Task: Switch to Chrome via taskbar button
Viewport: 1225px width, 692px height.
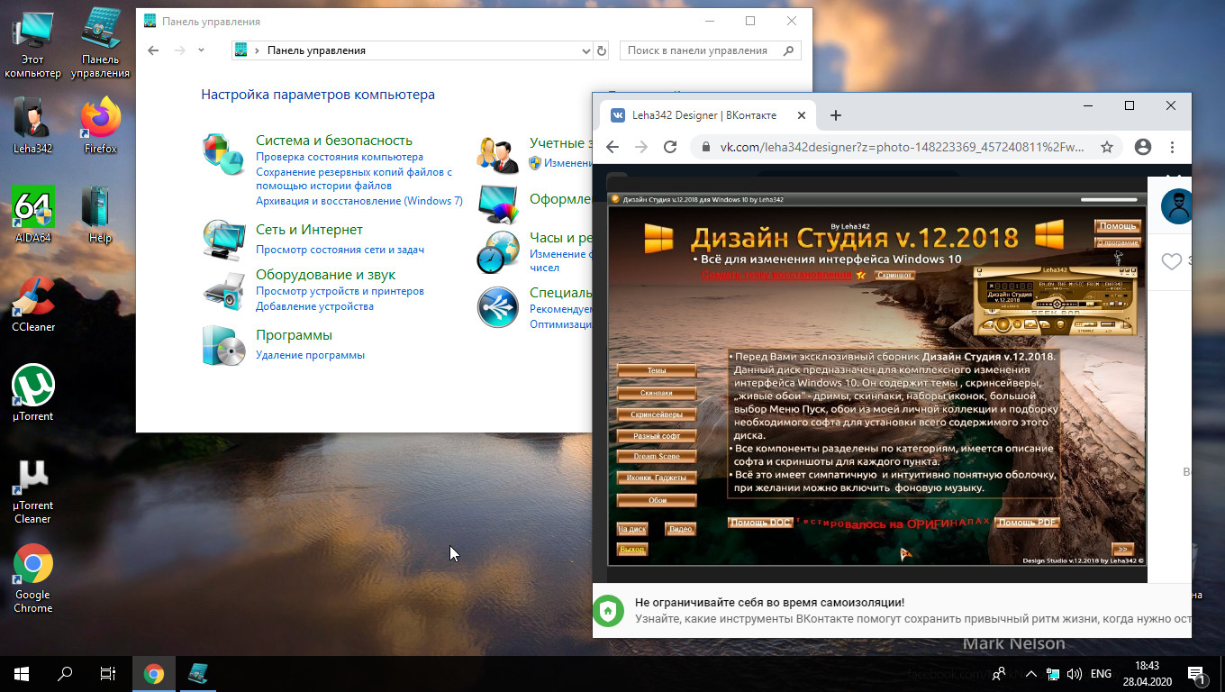Action: (x=154, y=674)
